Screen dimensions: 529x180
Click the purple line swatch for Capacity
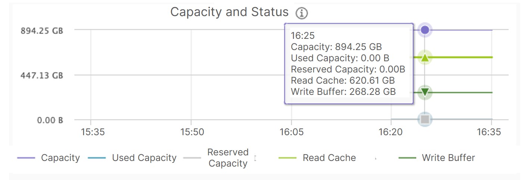pos(26,158)
